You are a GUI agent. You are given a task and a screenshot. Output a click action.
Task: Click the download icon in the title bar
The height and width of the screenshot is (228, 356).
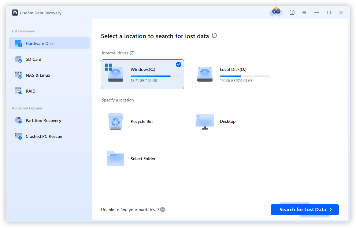(x=292, y=12)
